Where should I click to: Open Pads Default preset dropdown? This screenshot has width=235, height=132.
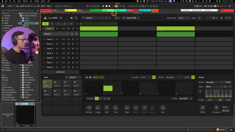(x=75, y=77)
